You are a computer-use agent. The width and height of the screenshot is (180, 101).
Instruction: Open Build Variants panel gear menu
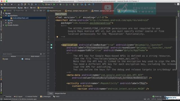point(41,54)
